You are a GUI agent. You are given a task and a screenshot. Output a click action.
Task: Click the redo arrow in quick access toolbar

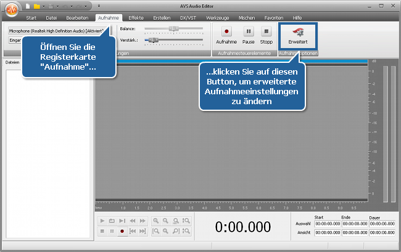coord(79,6)
